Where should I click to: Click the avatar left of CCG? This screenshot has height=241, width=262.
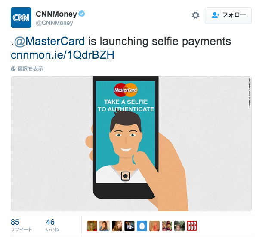point(179,226)
